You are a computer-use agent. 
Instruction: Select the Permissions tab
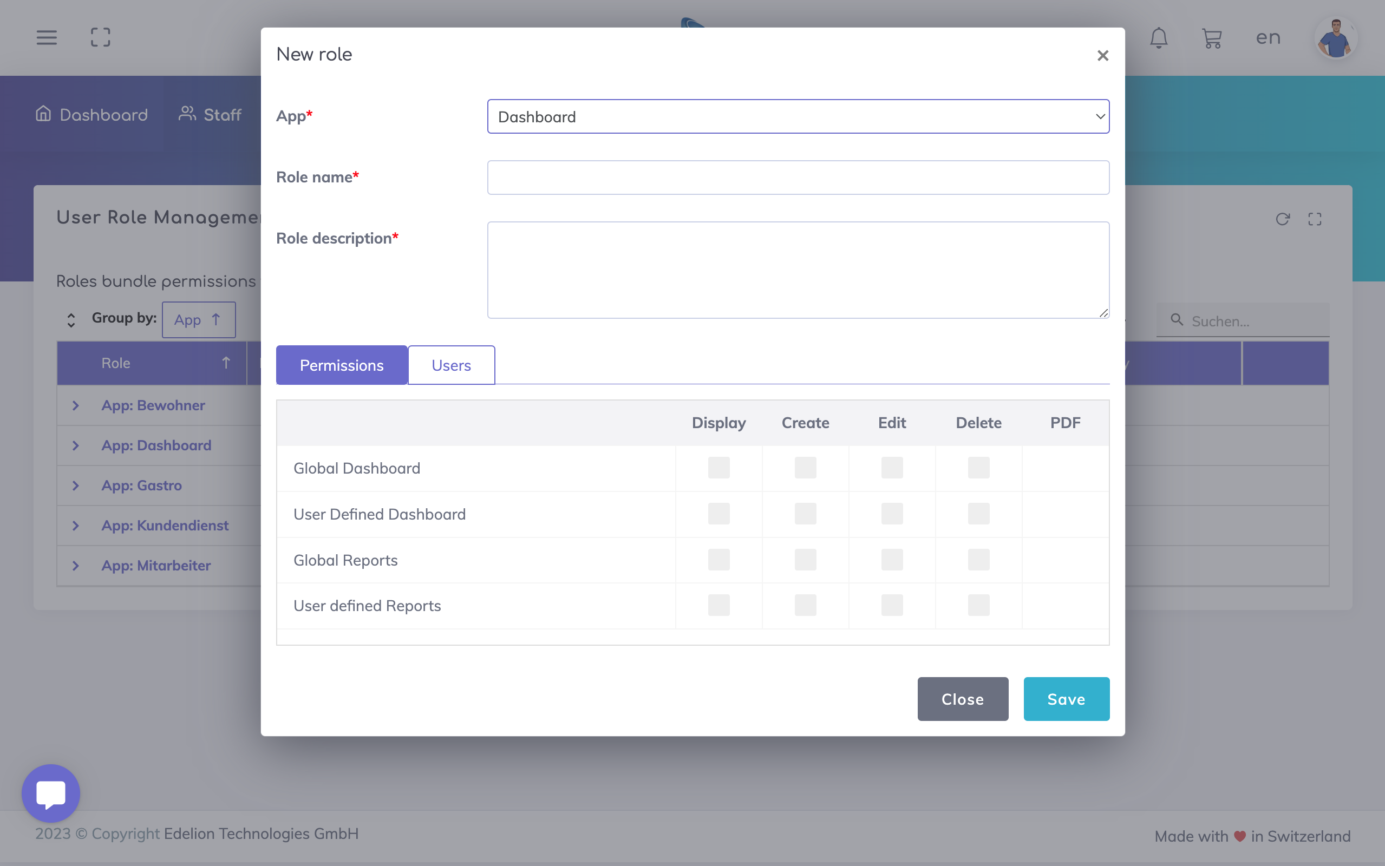342,365
